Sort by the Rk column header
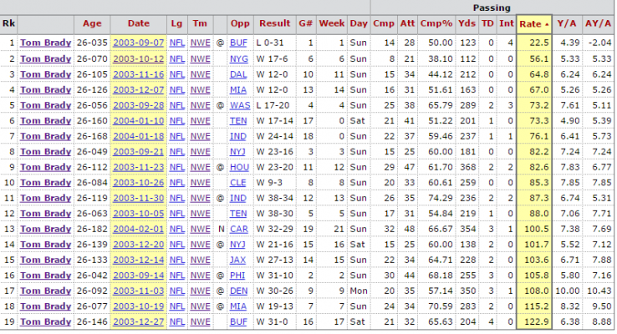617x334 pixels. (x=8, y=23)
